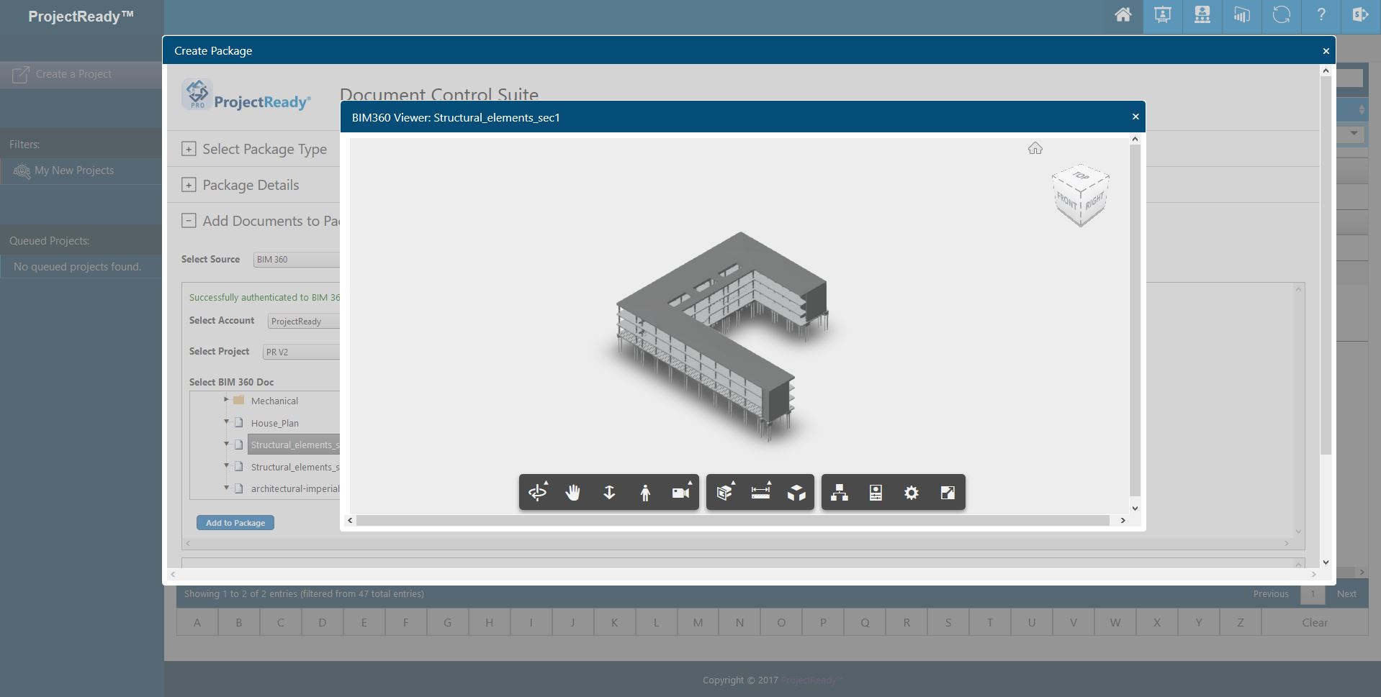Open the presentation board icon in header

pyautogui.click(x=1163, y=15)
